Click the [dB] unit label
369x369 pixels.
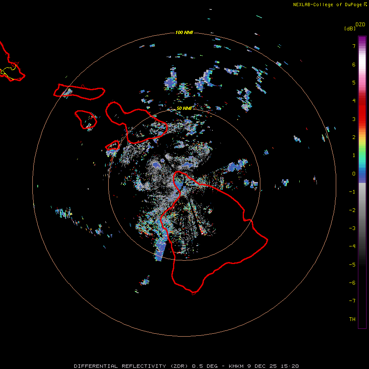coord(350,28)
